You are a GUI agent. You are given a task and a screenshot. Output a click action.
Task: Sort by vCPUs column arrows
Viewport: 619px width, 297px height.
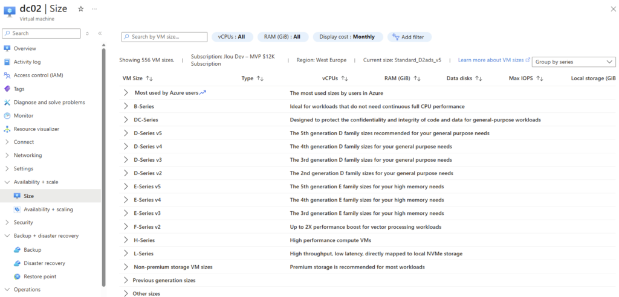(344, 78)
